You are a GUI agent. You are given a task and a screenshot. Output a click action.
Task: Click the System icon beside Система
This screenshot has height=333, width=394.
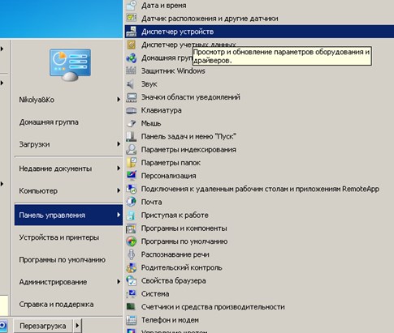pos(132,294)
